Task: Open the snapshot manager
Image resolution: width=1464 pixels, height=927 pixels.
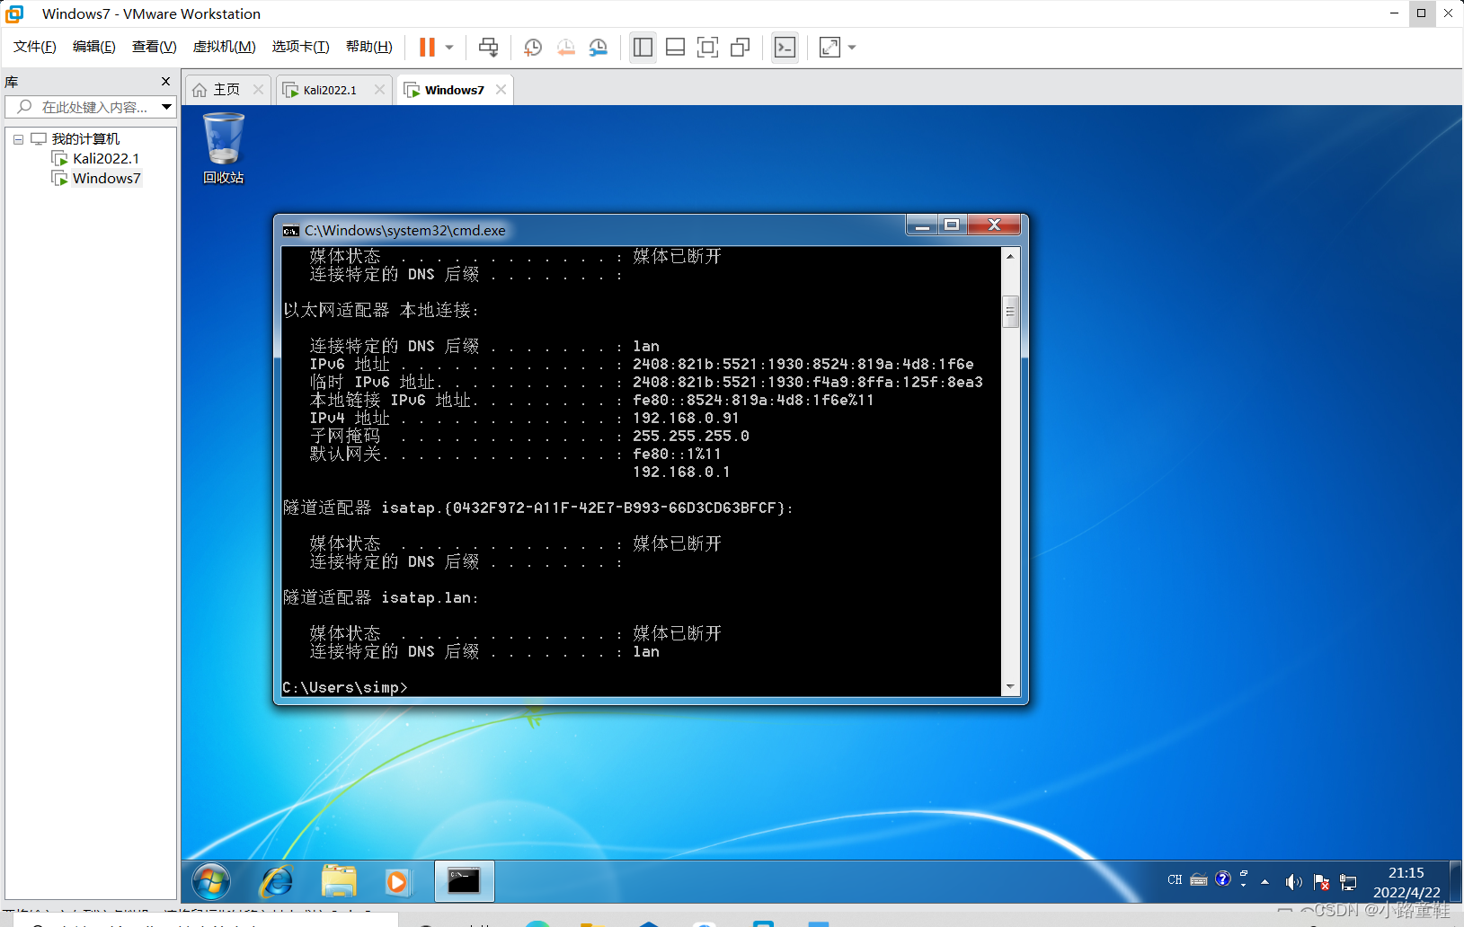Action: tap(599, 48)
